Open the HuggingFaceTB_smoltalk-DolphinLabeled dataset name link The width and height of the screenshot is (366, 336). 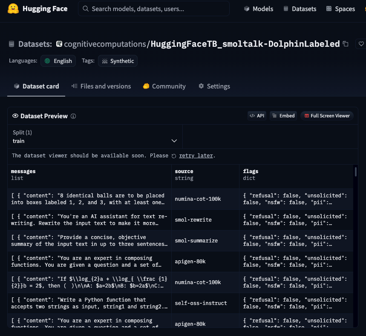click(x=245, y=44)
